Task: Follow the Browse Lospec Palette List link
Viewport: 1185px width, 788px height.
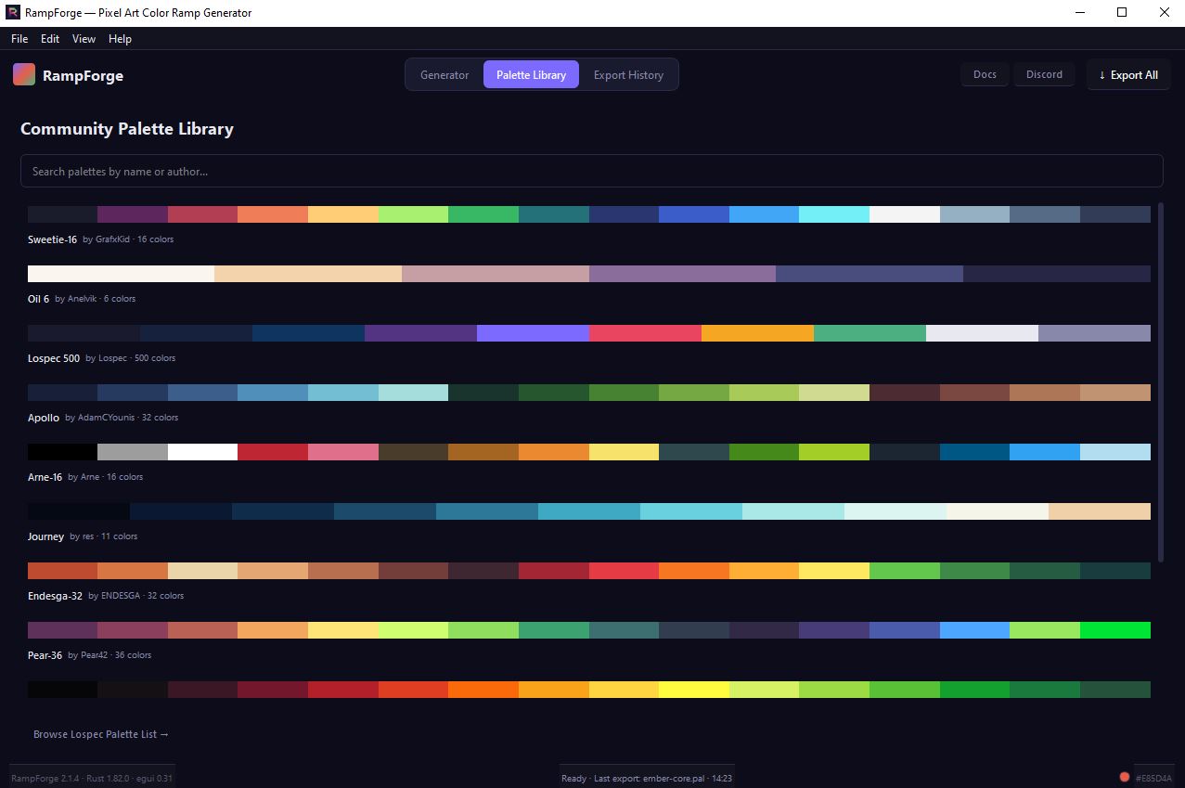Action: click(x=101, y=734)
